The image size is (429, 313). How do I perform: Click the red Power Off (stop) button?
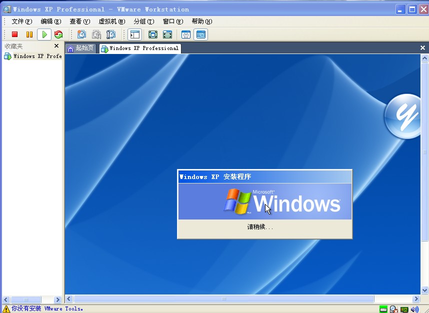click(x=15, y=34)
